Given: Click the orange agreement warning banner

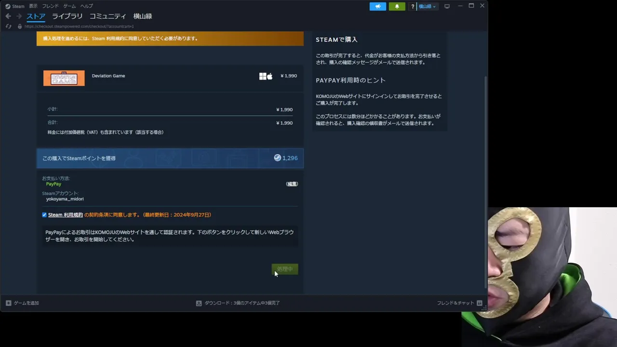Looking at the screenshot, I should [x=170, y=39].
